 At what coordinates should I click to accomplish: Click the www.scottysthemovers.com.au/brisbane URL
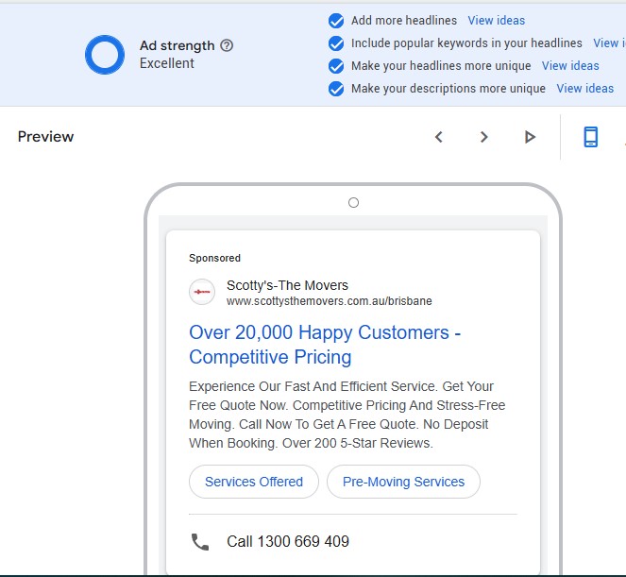point(329,301)
